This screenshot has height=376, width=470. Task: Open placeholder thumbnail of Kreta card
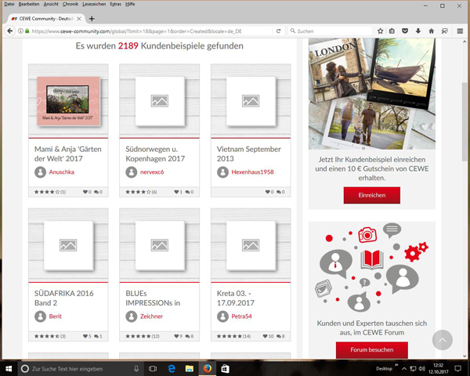(x=251, y=245)
